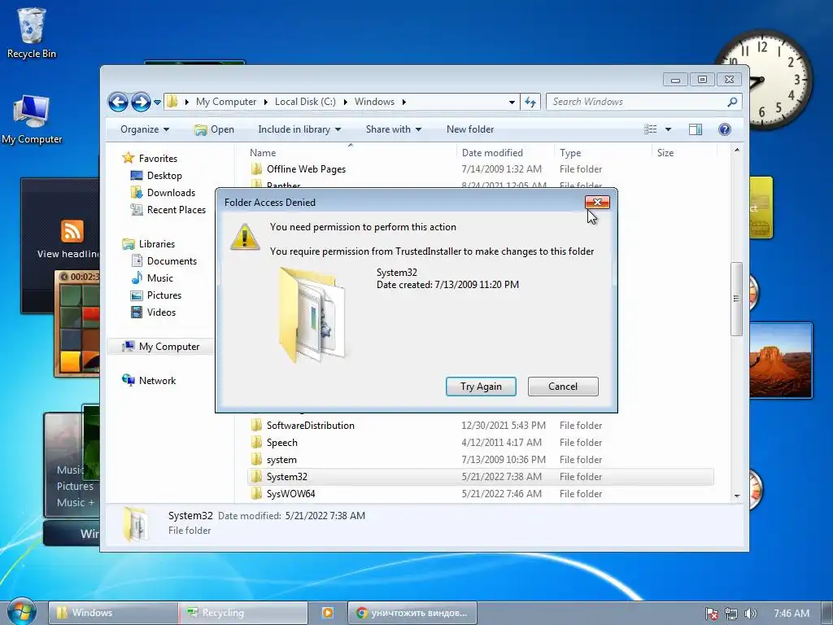Click the media player taskbar icon
The width and height of the screenshot is (833, 625).
click(328, 613)
